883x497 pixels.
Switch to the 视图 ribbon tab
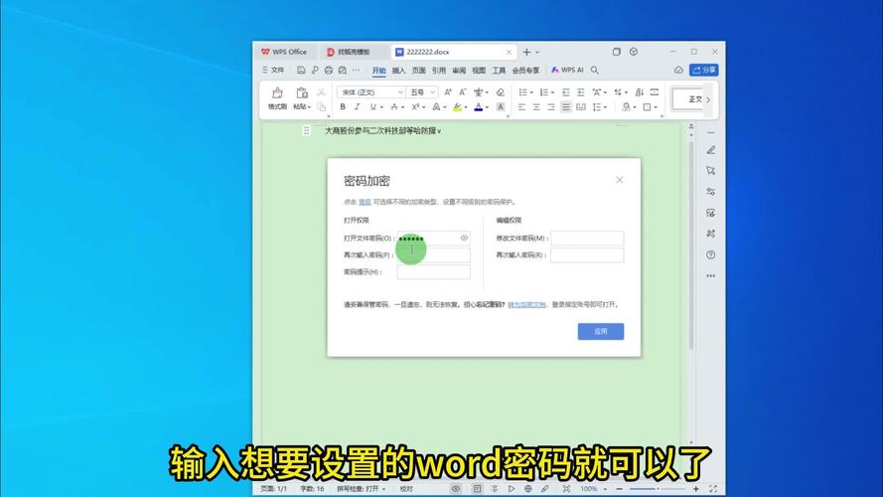coord(479,71)
